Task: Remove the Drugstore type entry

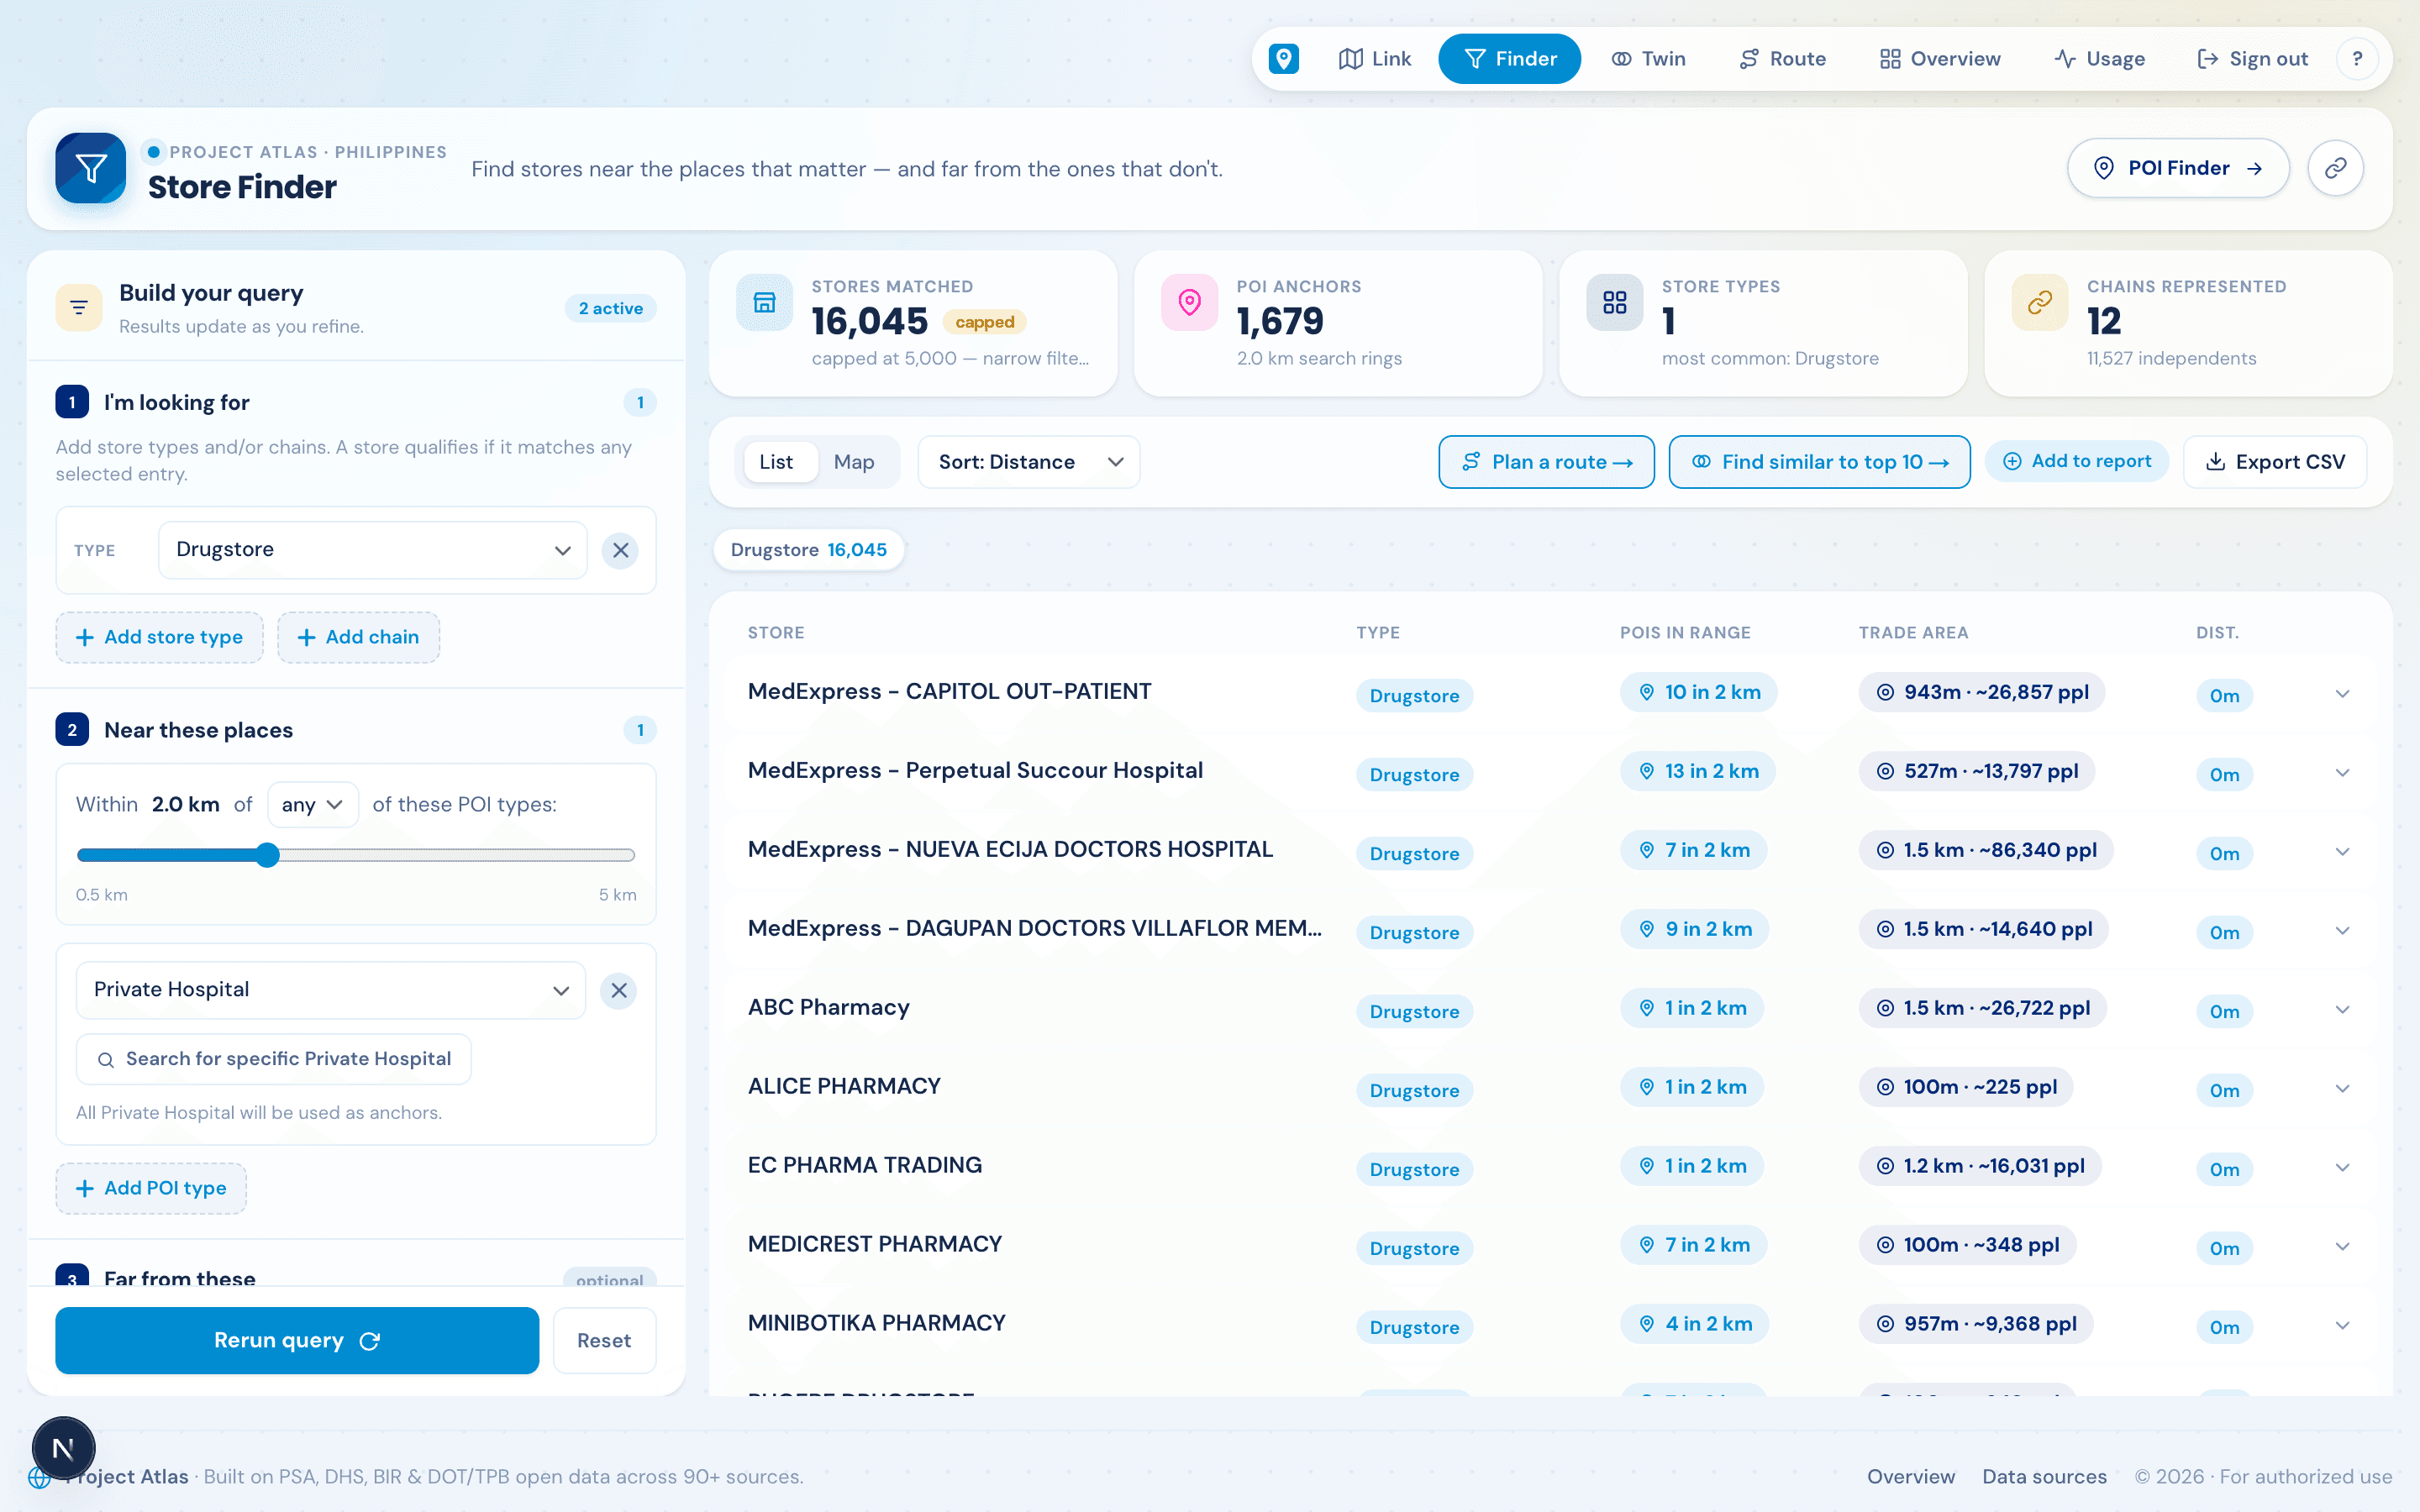Action: click(x=620, y=550)
